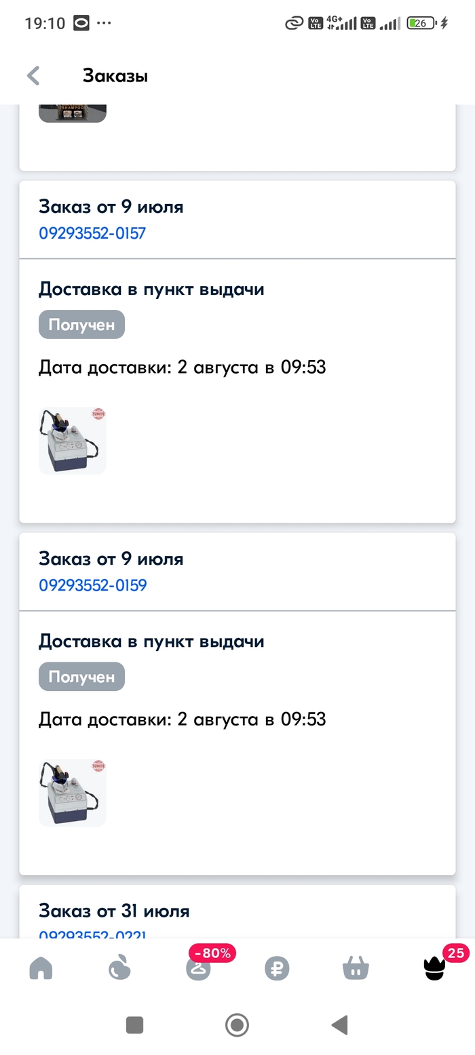The image size is (475, 1055).
Task: Open the home tab icon
Action: [41, 968]
